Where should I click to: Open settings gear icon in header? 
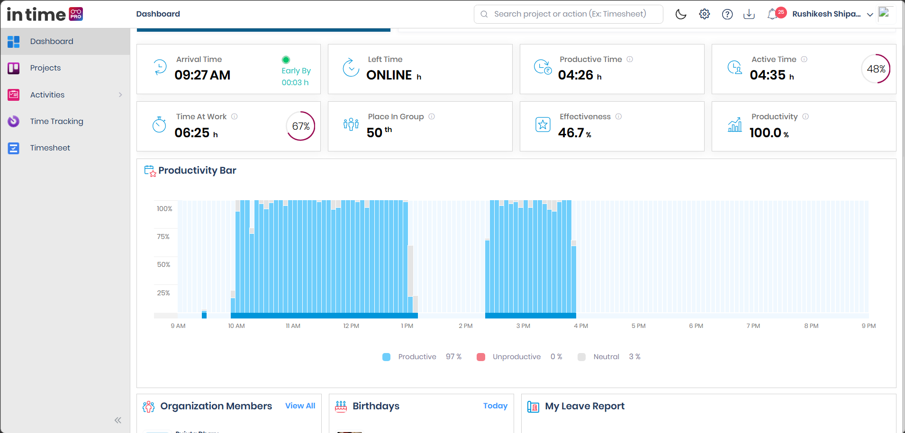705,14
